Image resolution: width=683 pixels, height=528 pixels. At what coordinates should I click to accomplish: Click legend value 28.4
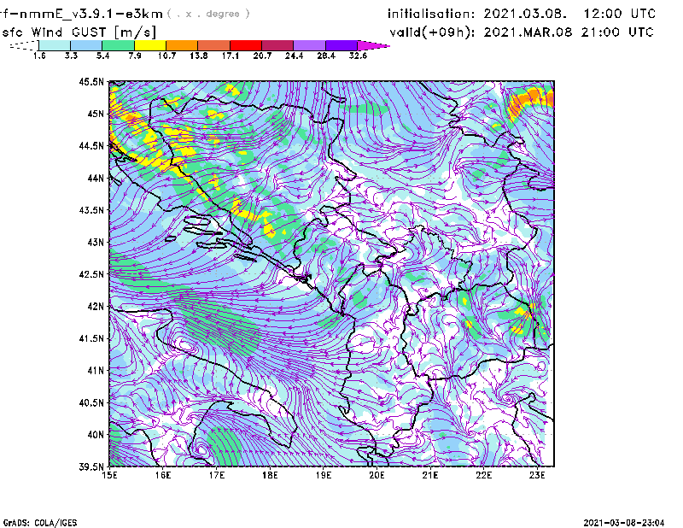click(x=326, y=56)
